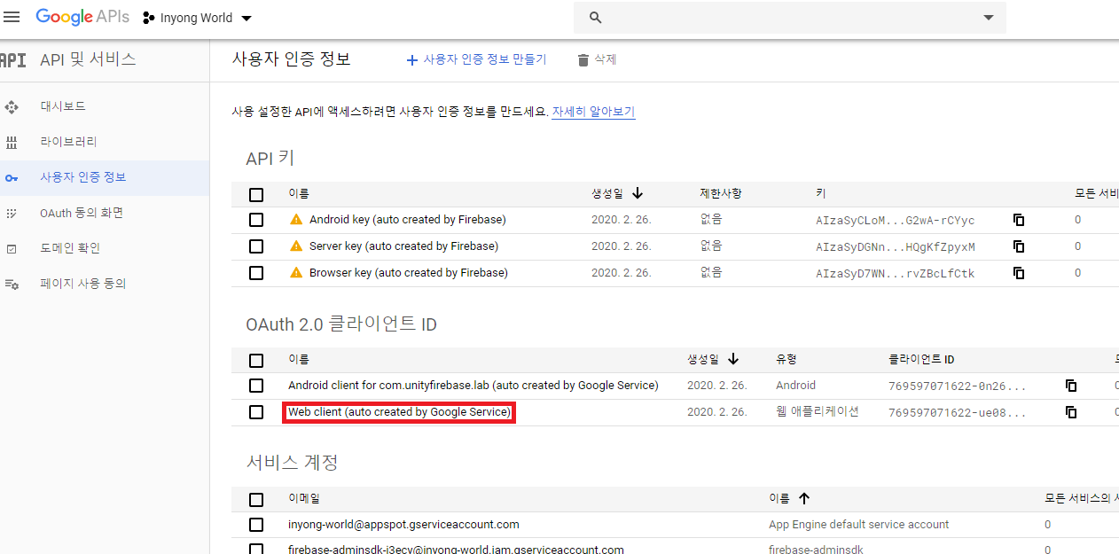Click the search magnifier icon
Screen dimensions: 1119x554
[596, 18]
